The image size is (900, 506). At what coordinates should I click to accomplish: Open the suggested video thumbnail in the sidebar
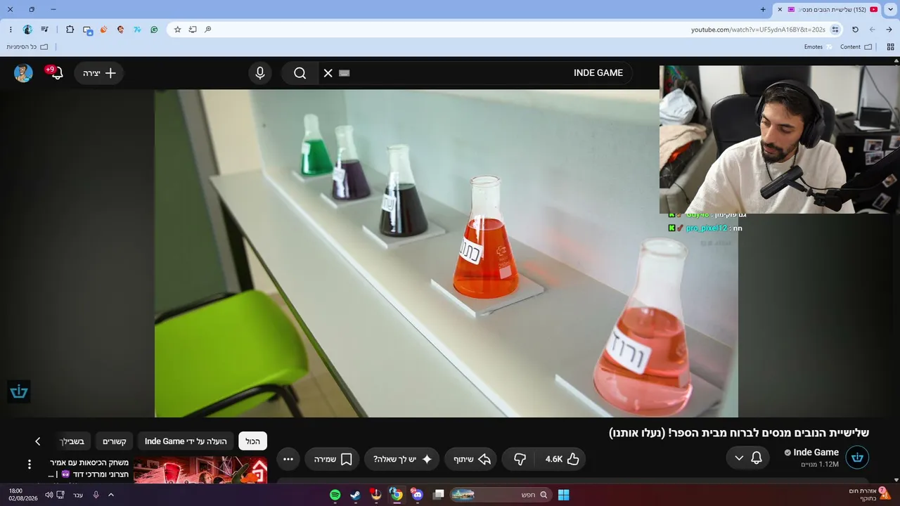[x=200, y=470]
